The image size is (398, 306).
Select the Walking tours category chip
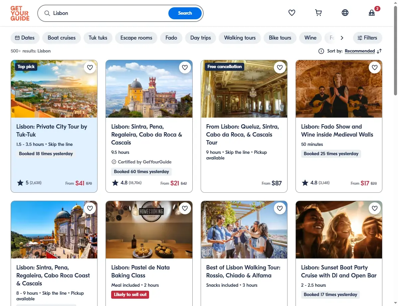point(240,38)
